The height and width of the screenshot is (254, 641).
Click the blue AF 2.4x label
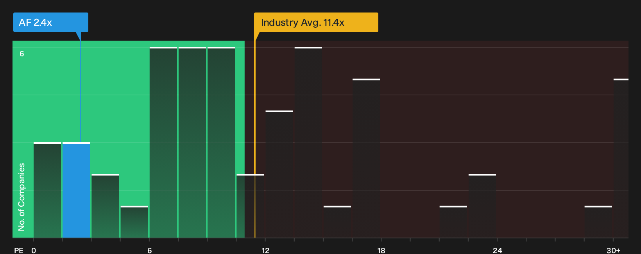pos(50,22)
